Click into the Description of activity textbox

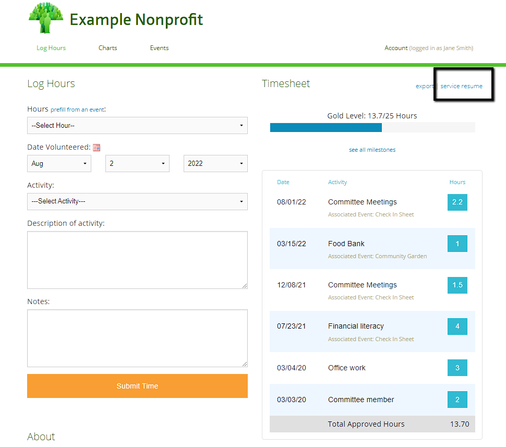coord(137,260)
